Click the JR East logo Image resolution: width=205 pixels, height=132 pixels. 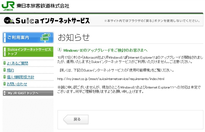coord(8,6)
